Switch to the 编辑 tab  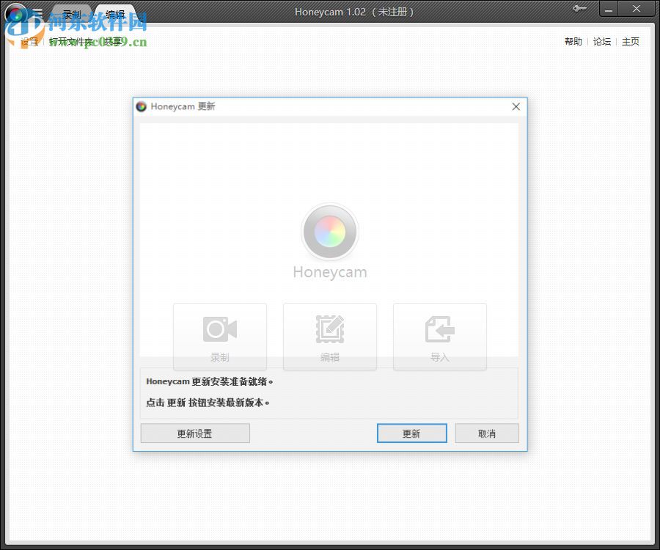click(x=115, y=12)
